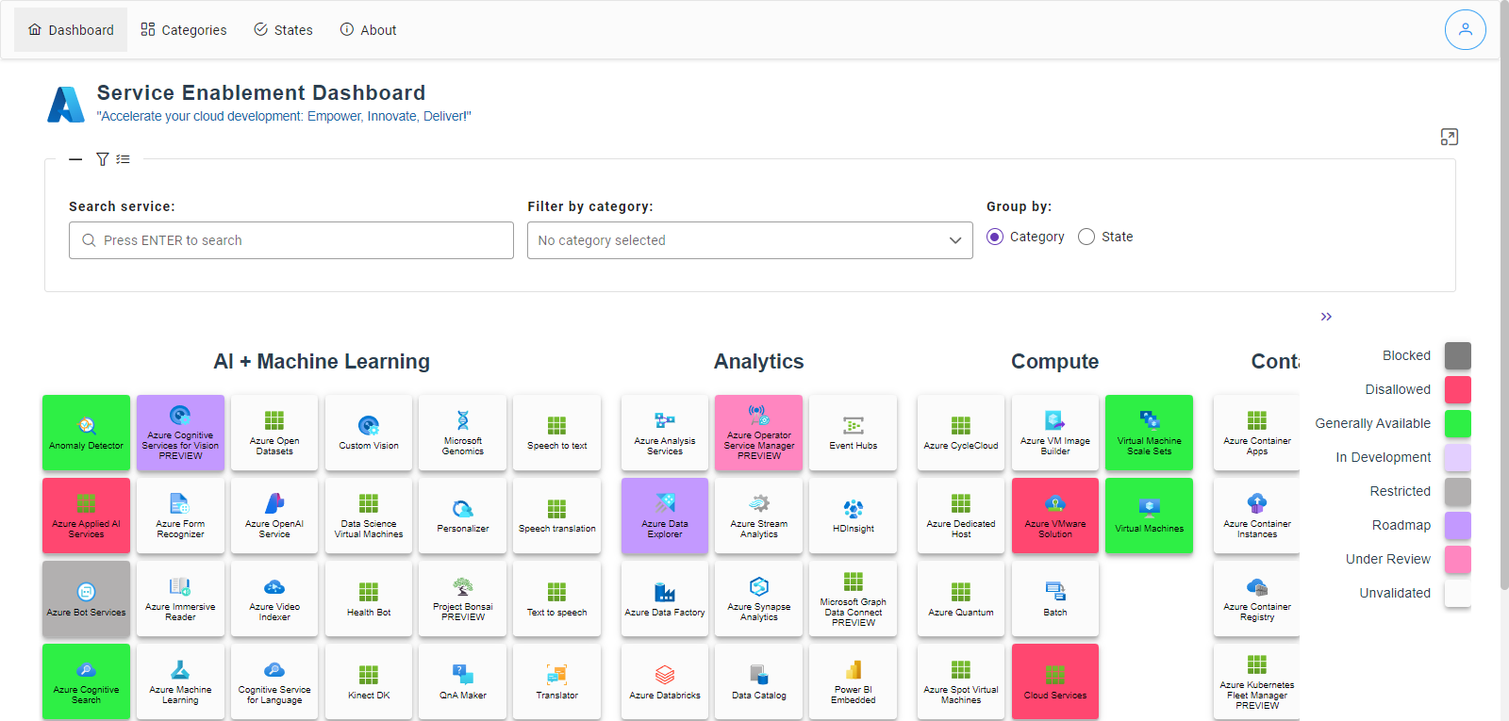Click the In Development legend swatch

tap(1458, 457)
